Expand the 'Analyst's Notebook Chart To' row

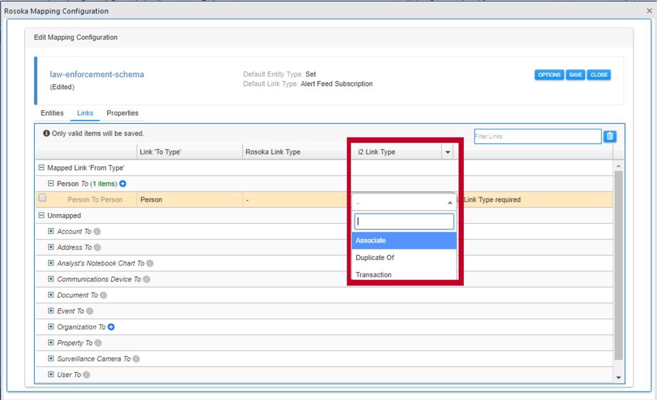[x=50, y=262]
